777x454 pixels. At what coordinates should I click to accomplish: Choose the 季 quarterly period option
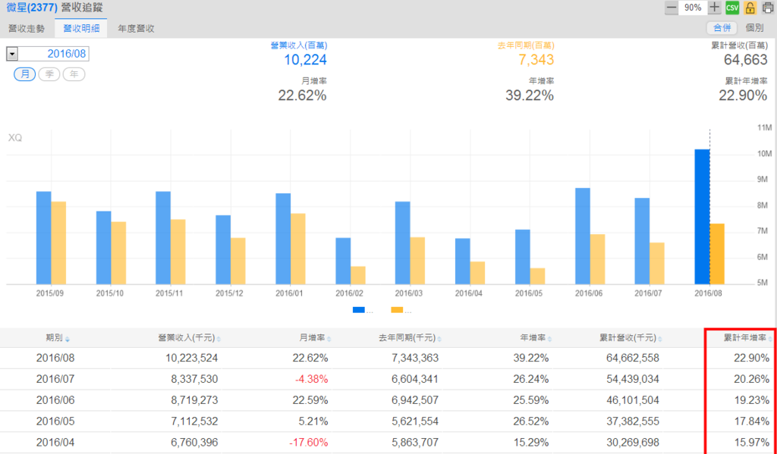point(49,74)
